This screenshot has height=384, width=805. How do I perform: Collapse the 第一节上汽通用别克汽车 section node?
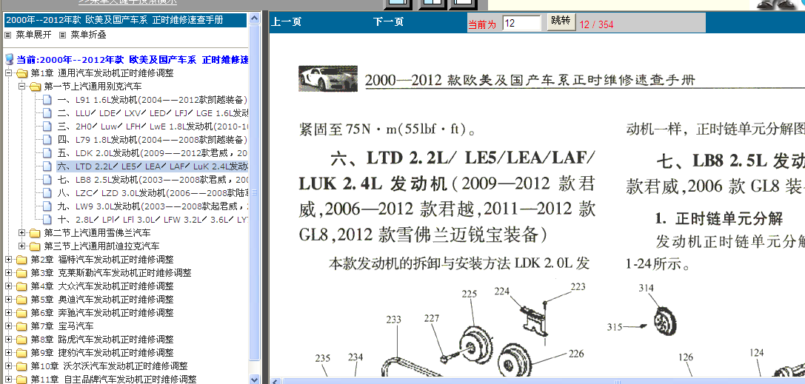[x=21, y=87]
